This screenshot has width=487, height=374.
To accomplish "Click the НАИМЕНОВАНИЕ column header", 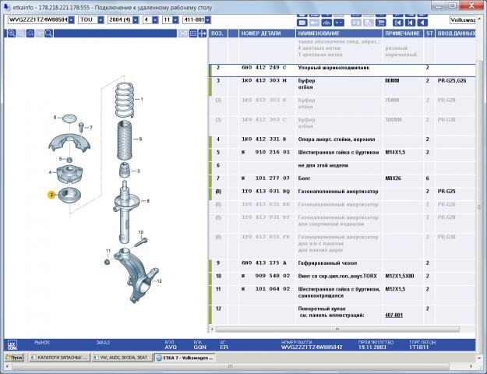I will tap(339, 34).
